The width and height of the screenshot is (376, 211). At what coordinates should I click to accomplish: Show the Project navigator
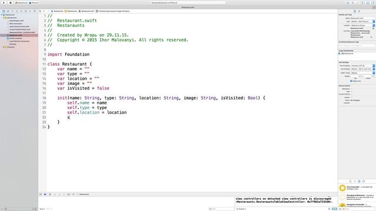click(4, 11)
